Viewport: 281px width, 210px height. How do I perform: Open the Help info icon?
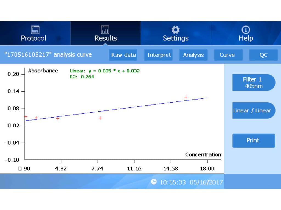click(246, 30)
